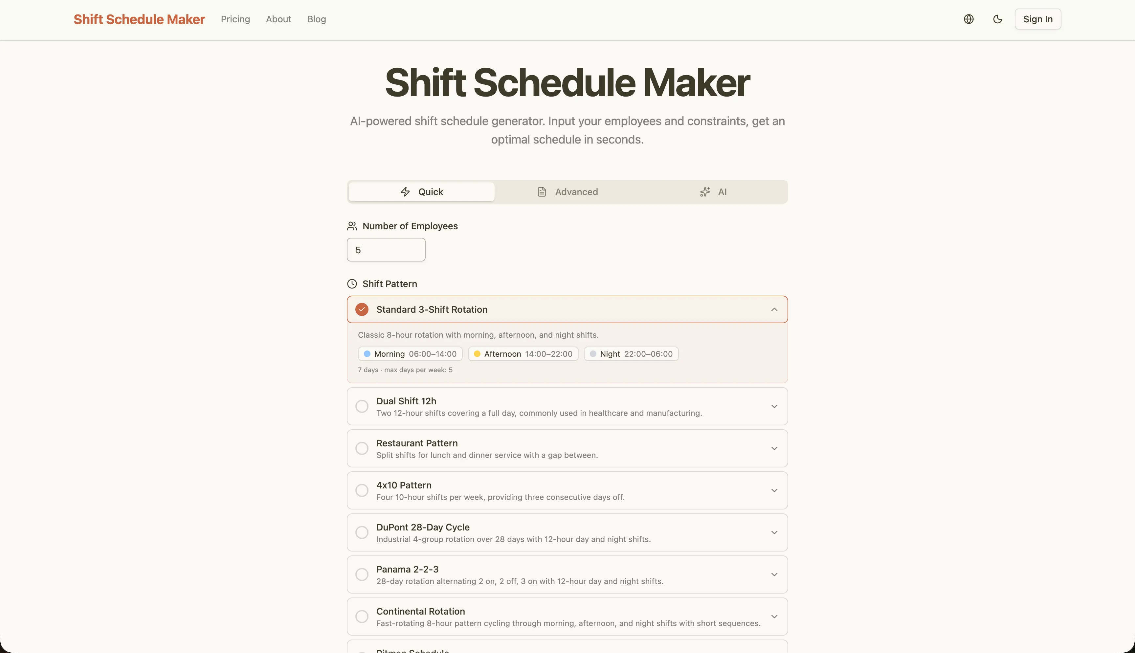Click the lightning icon in Quick tab
The height and width of the screenshot is (653, 1135).
point(406,191)
